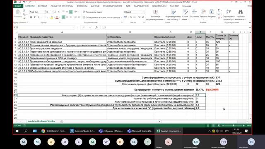Toggle Underline (Ч) formatting
Viewport: 265px width, 149px height.
pyautogui.click(x=39, y=17)
